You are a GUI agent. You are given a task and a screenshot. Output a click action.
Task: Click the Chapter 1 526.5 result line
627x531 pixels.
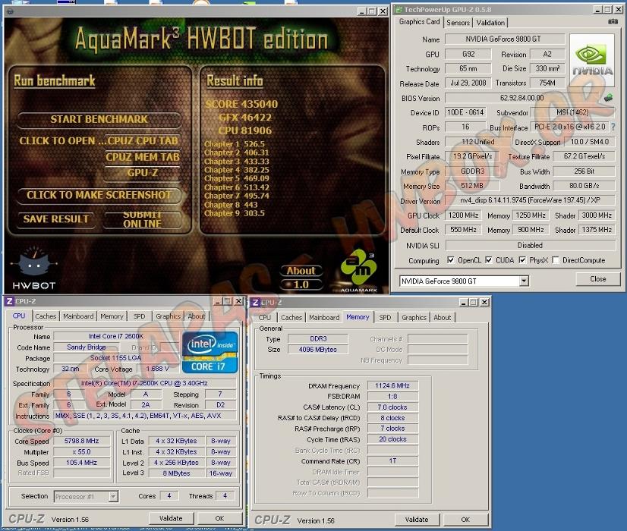235,144
